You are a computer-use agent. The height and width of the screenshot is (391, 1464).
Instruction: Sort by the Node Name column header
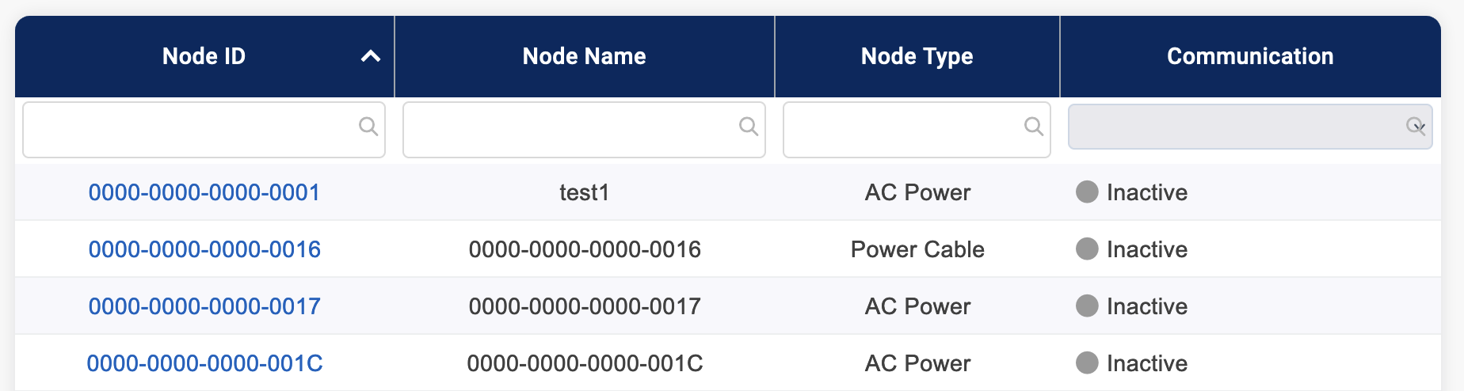[x=584, y=56]
